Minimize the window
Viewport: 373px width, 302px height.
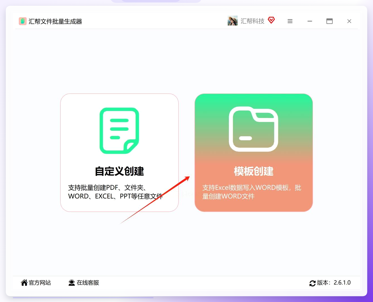[x=310, y=21]
